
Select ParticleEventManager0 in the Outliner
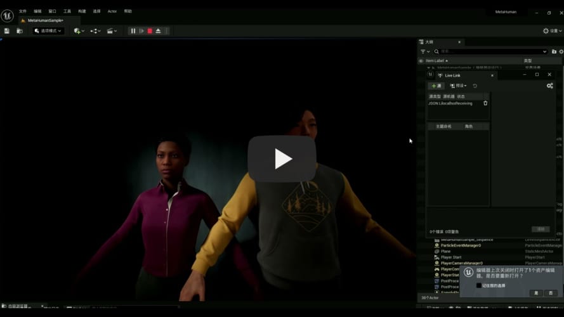(461, 245)
